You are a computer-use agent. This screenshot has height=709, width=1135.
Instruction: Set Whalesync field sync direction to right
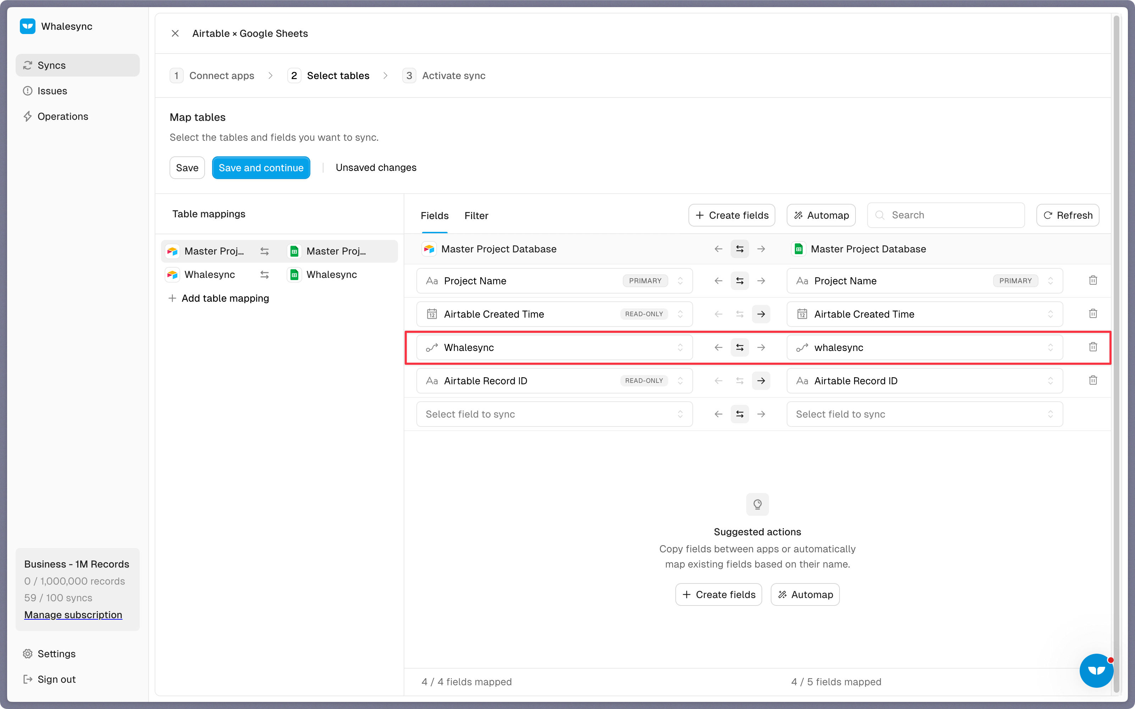point(761,347)
